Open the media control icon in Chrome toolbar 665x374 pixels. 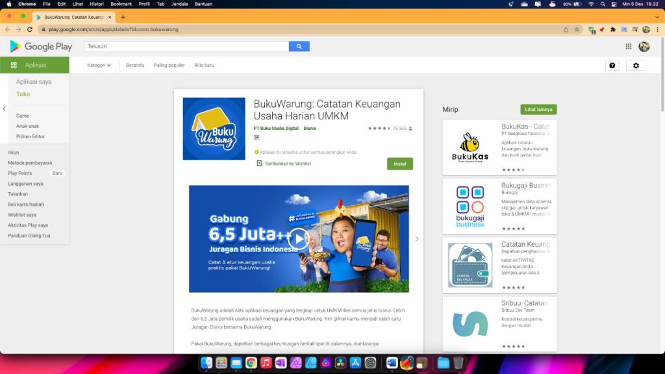tap(635, 29)
